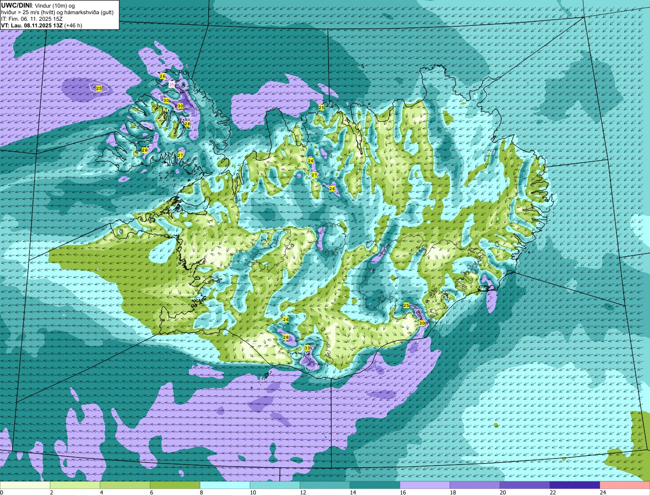Screen dimensions: 650x496
Task: Click the 12–14 m/s teal legend swatch
Action: click(x=325, y=485)
